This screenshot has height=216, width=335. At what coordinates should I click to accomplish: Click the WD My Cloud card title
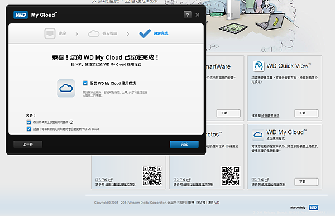[x=286, y=132]
